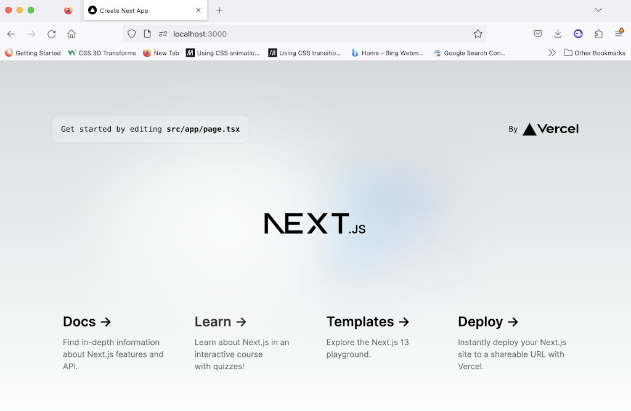Open the Downloads panel
The image size is (631, 411).
click(558, 34)
